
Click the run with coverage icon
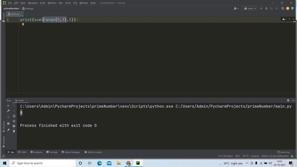271,8
